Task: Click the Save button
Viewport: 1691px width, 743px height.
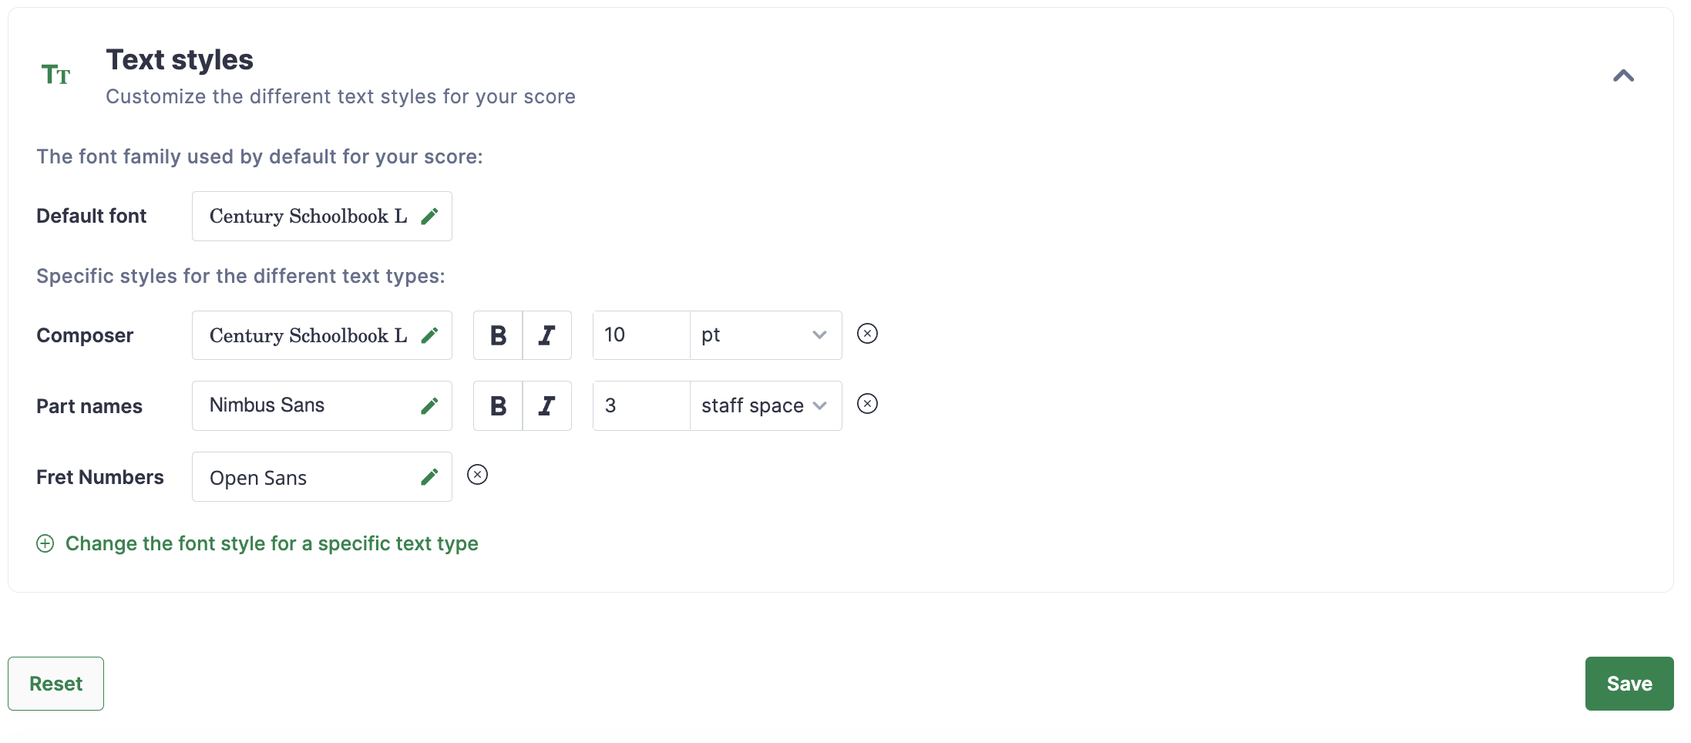Action: [1629, 684]
